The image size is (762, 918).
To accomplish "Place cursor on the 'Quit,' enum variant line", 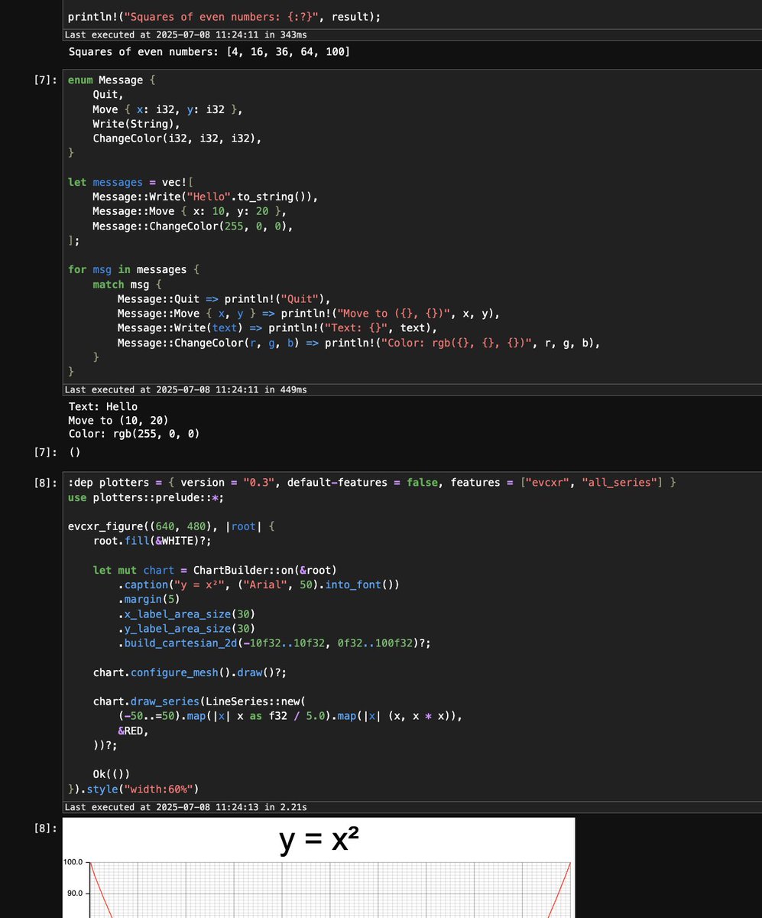I will (x=107, y=95).
